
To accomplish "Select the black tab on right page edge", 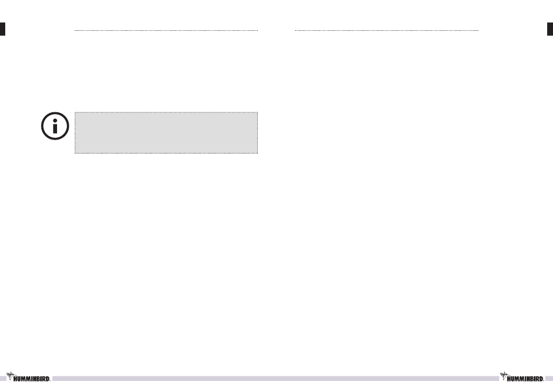I will click(x=550, y=29).
